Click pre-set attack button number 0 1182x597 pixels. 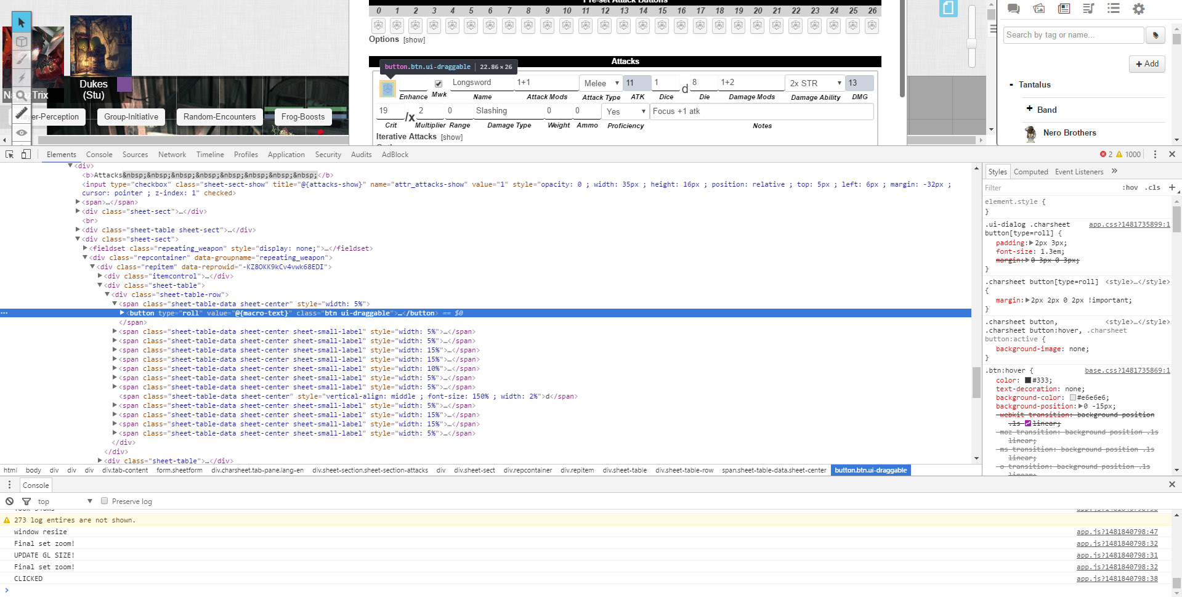[x=379, y=26]
